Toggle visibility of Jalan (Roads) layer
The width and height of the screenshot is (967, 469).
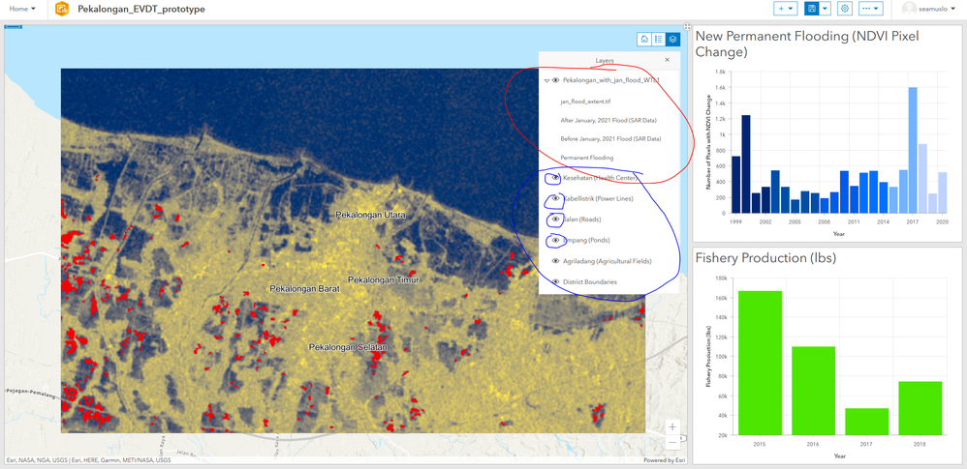point(555,220)
